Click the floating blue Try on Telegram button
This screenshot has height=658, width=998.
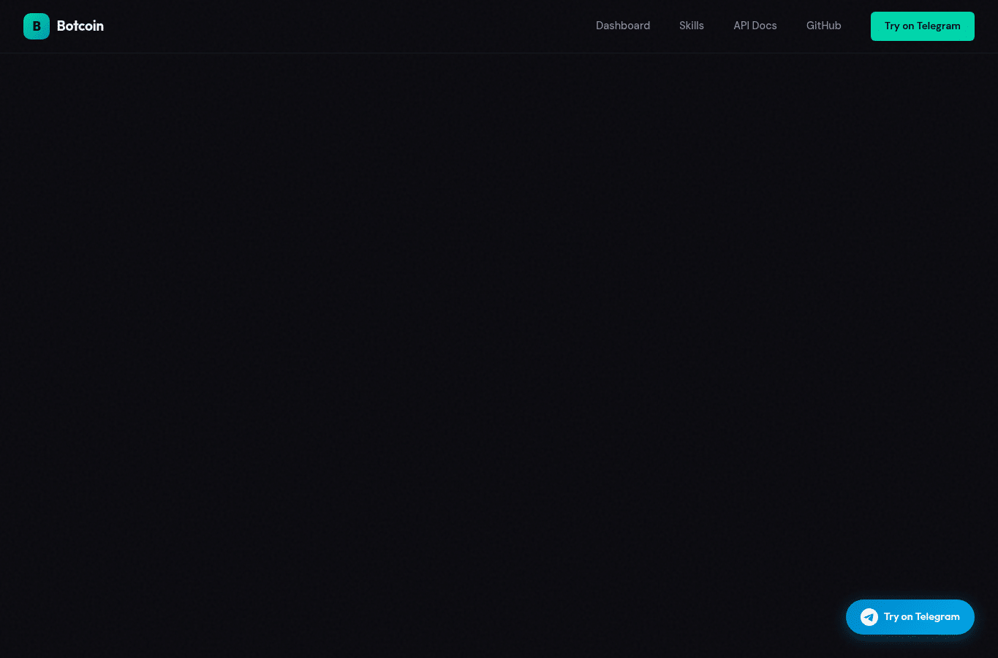tap(910, 617)
